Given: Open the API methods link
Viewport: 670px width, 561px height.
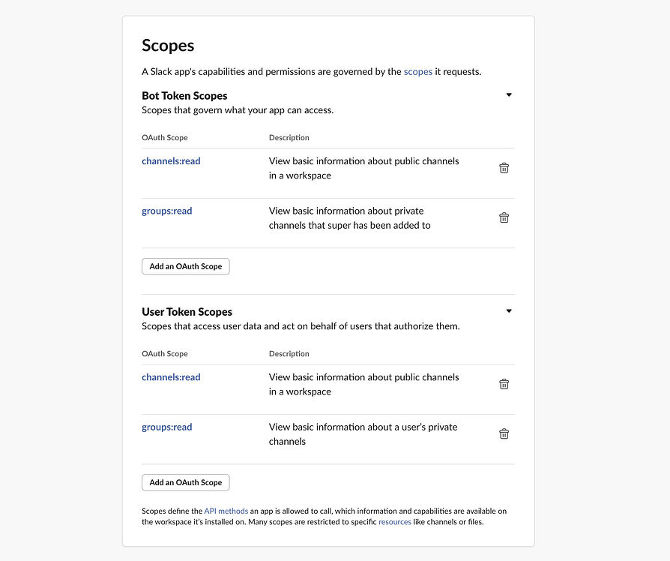Looking at the screenshot, I should tap(226, 511).
